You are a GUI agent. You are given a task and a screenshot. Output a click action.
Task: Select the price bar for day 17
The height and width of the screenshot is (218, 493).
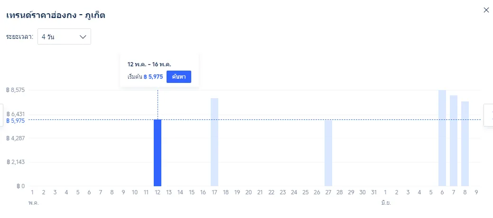click(x=214, y=142)
